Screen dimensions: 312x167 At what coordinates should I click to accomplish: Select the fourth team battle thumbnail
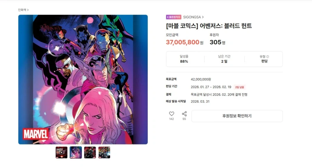point(104,152)
